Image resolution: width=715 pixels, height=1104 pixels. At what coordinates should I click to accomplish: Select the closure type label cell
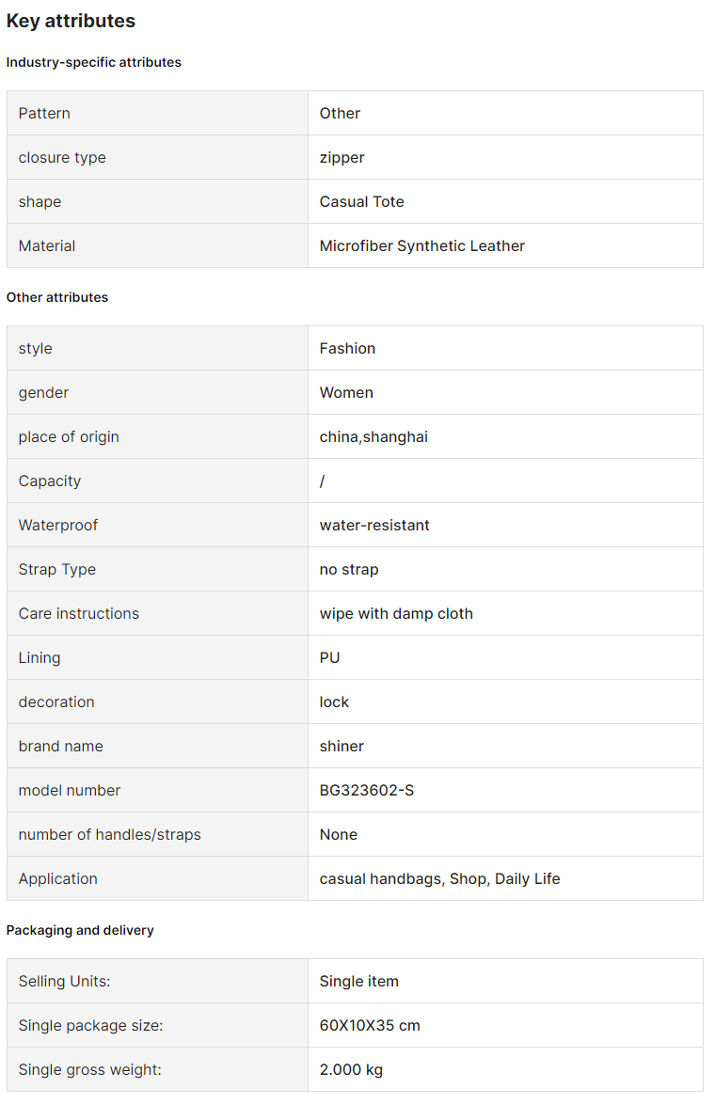157,158
